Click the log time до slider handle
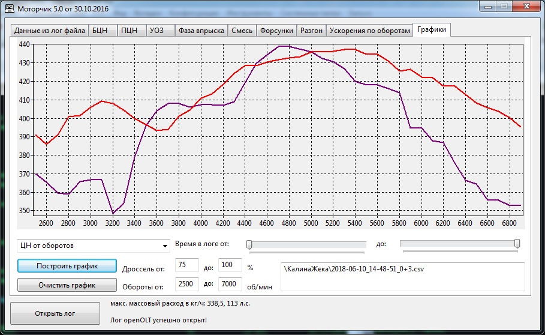This screenshot has width=545, height=335. tap(517, 244)
